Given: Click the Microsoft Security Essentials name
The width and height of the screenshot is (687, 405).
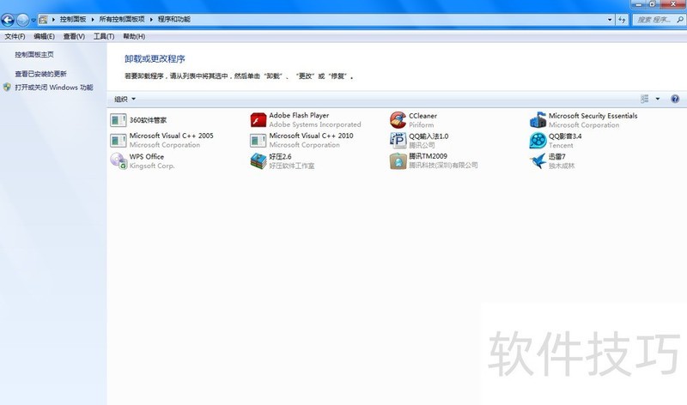Looking at the screenshot, I should click(593, 116).
